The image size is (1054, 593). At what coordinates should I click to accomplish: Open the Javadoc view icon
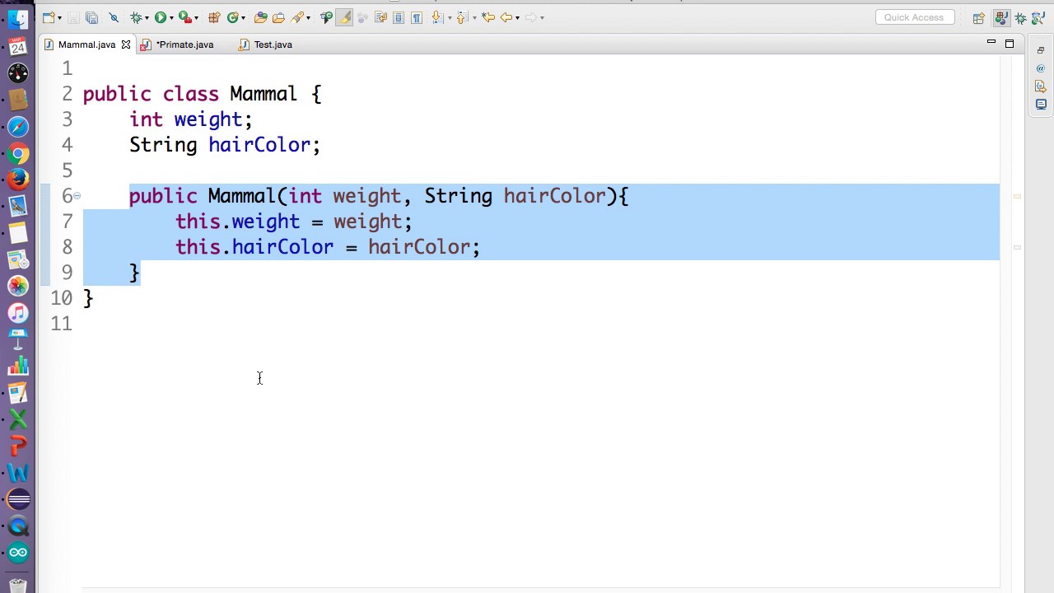(x=1041, y=68)
